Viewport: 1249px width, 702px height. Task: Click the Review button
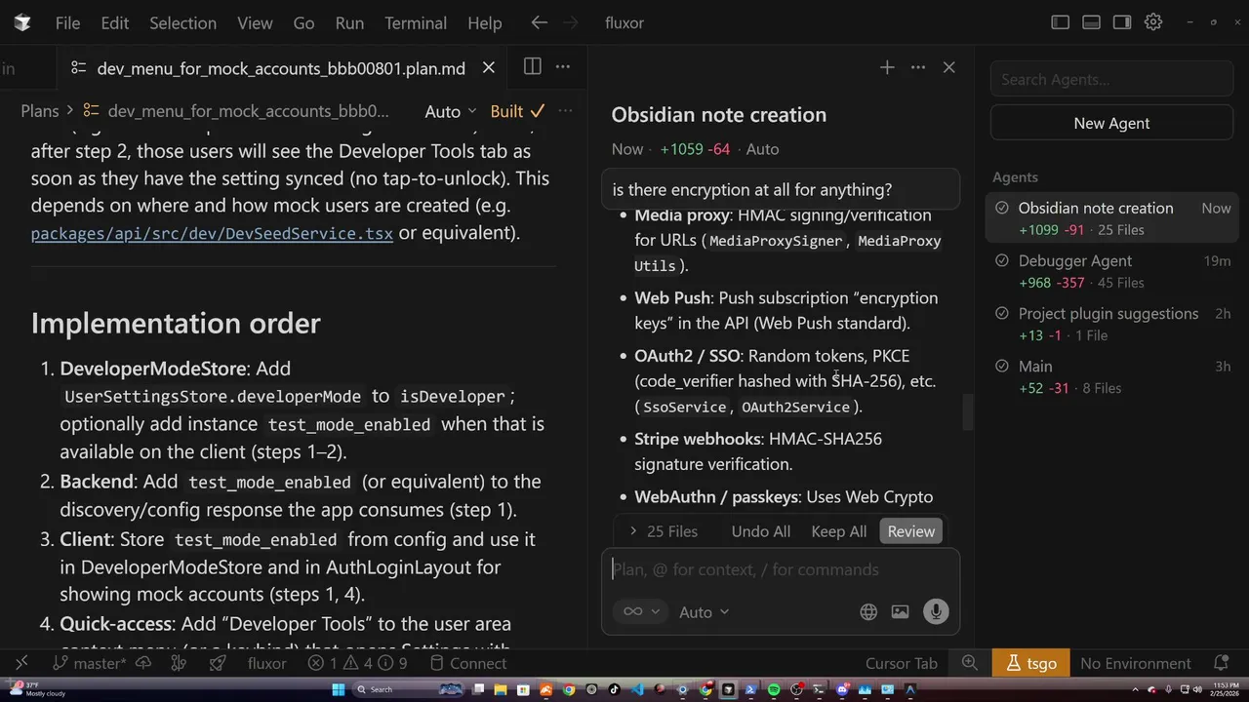911,531
